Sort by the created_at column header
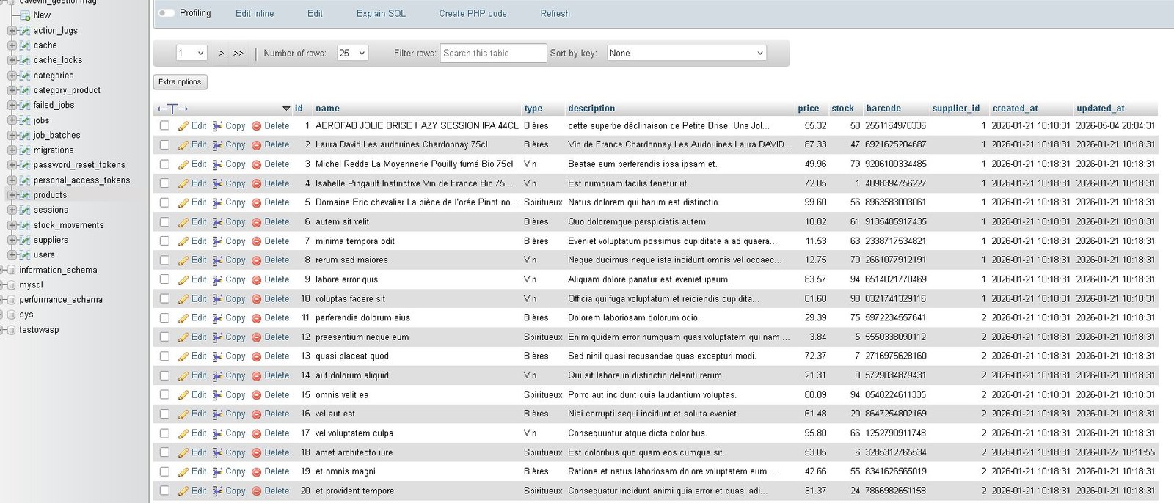Viewport: 1174px width, 503px height. click(x=1015, y=108)
